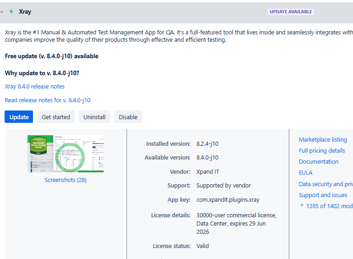Screen dimensions: 353x259
Task: Open the Documentation link
Action: click(319, 161)
